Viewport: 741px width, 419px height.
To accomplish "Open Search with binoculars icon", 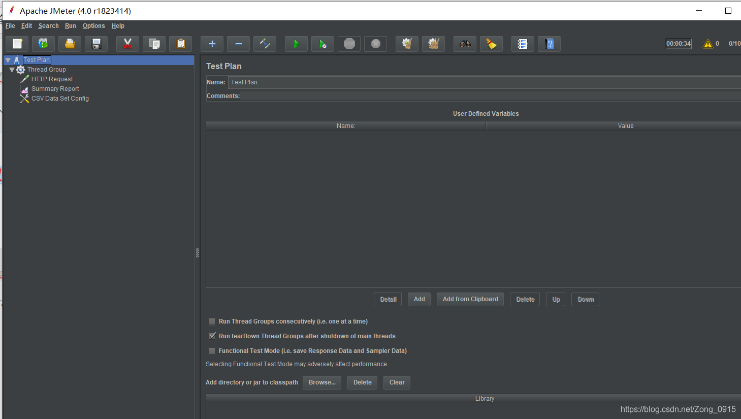I will pyautogui.click(x=465, y=44).
